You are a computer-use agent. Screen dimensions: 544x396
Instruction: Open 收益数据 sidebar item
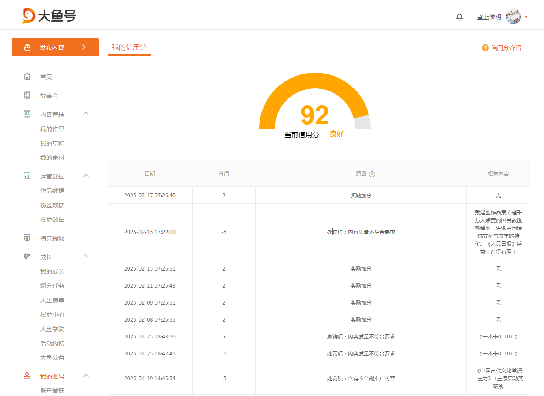(x=52, y=220)
